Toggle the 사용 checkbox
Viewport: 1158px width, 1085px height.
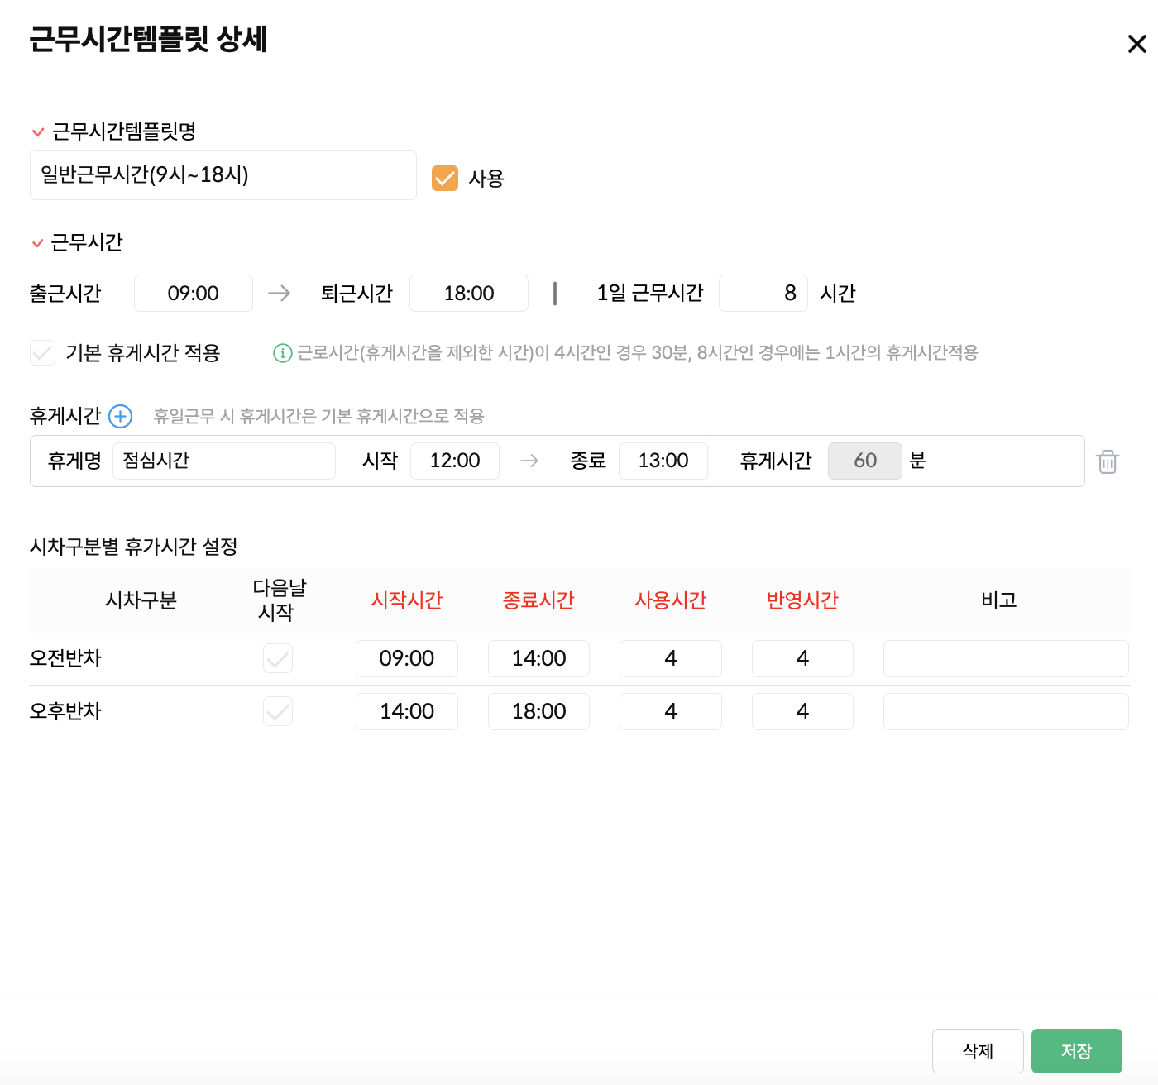[445, 178]
